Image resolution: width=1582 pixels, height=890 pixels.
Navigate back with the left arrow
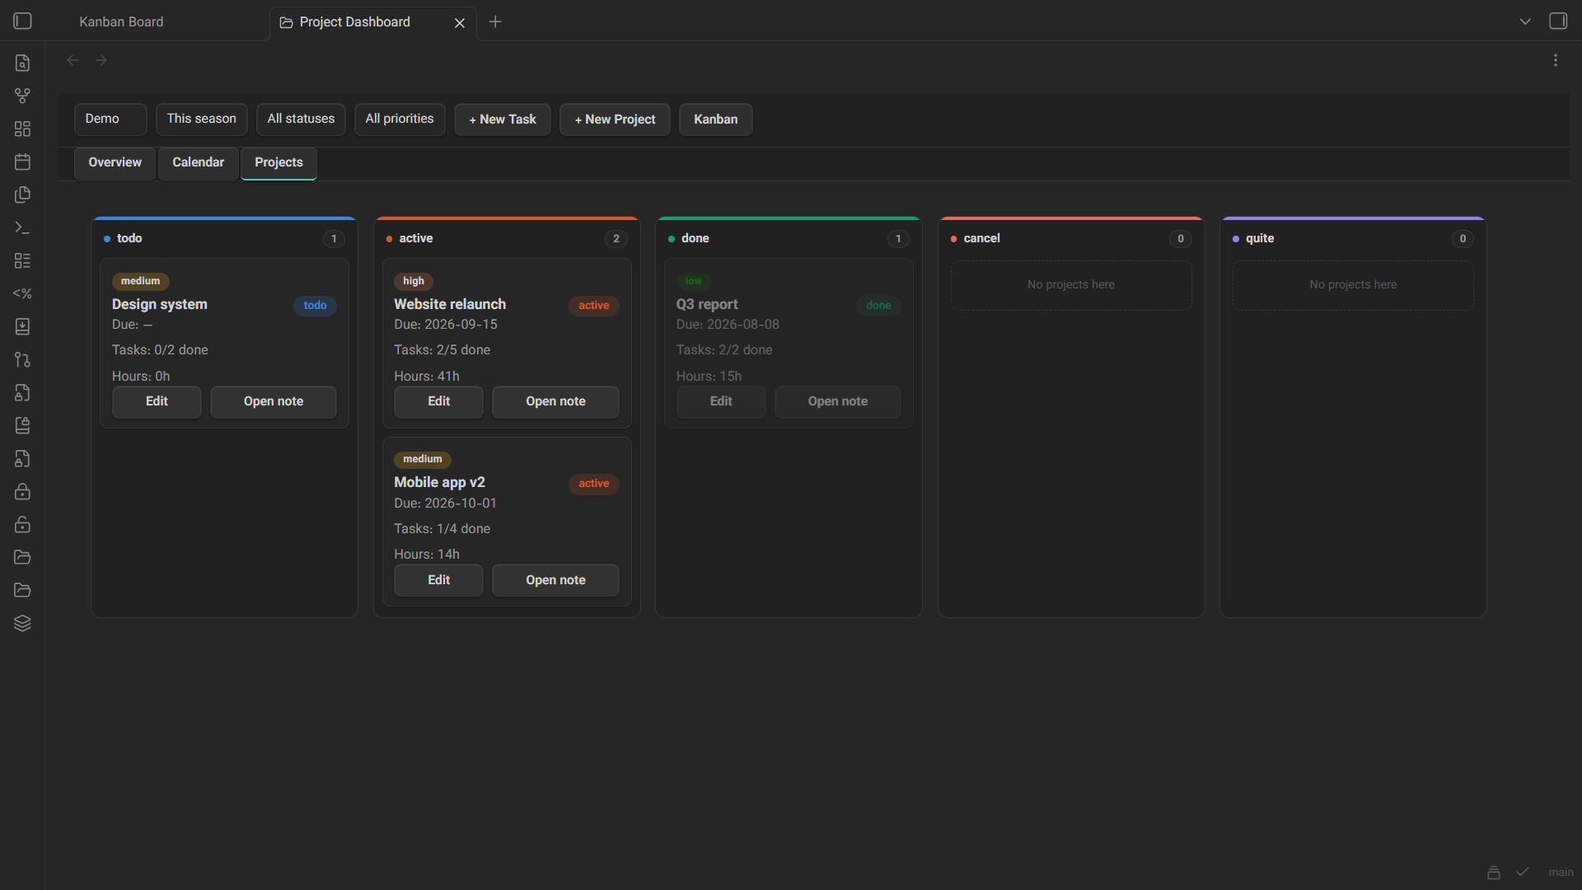click(73, 60)
